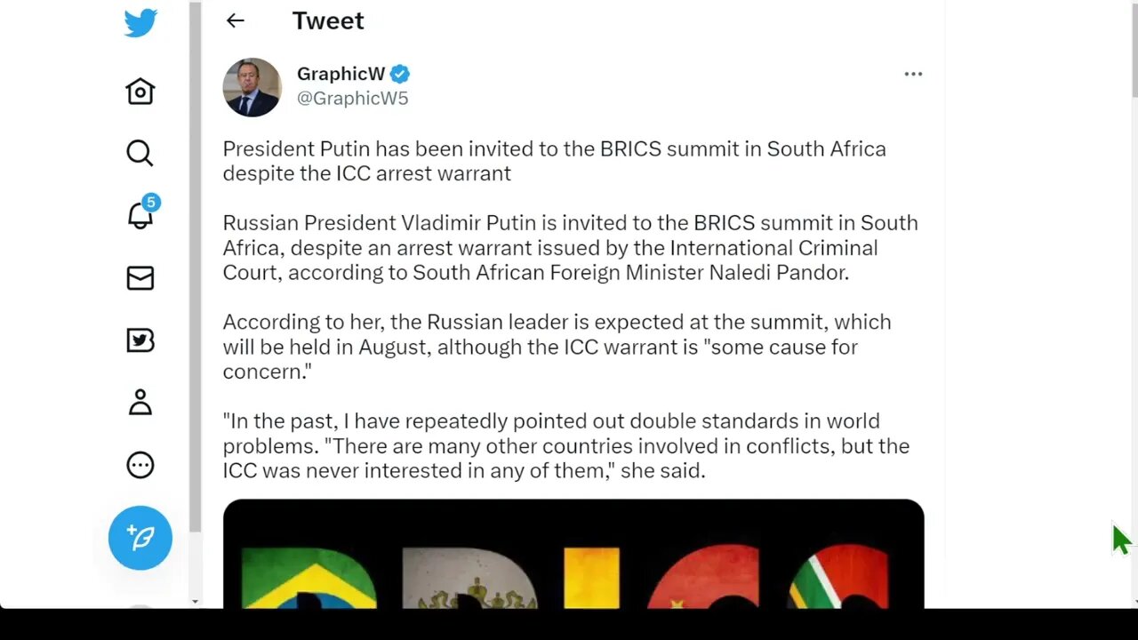Viewport: 1138px width, 640px height.
Task: Compose a new tweet
Action: [140, 538]
